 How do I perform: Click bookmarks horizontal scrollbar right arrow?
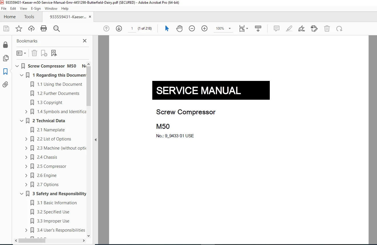pyautogui.click(x=84, y=241)
